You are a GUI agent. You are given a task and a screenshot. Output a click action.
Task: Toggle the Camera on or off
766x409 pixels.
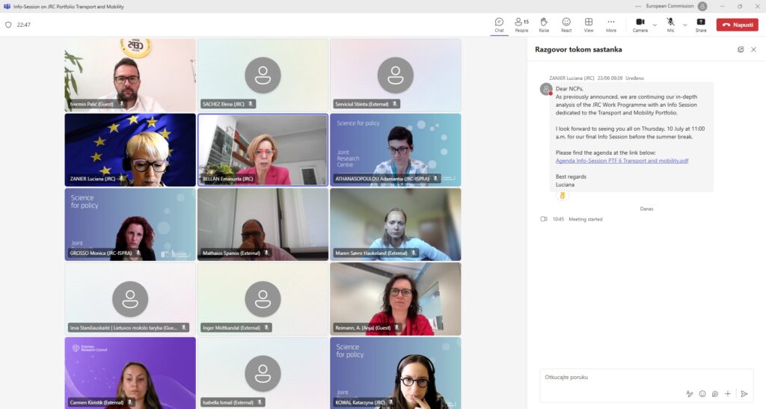coord(640,25)
